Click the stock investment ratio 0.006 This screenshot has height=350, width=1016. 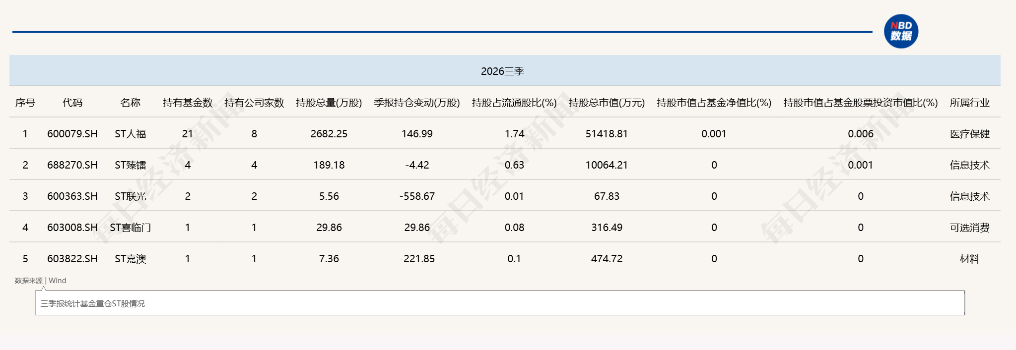pyautogui.click(x=861, y=134)
